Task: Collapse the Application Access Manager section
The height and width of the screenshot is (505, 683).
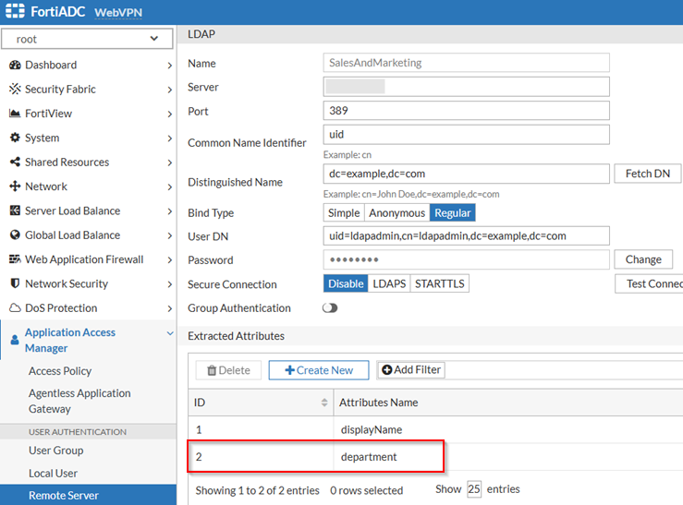Action: pyautogui.click(x=169, y=333)
